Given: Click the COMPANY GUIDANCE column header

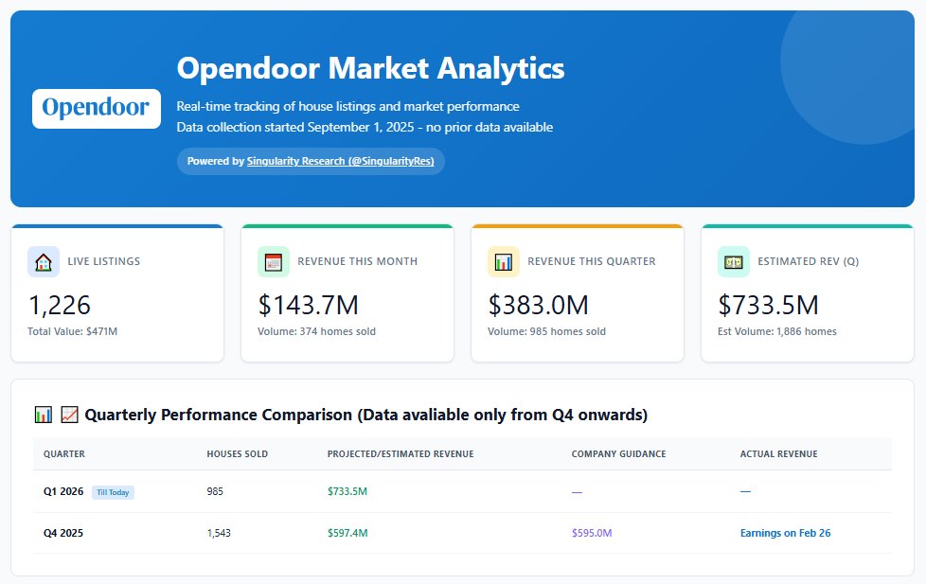Looking at the screenshot, I should click(618, 454).
